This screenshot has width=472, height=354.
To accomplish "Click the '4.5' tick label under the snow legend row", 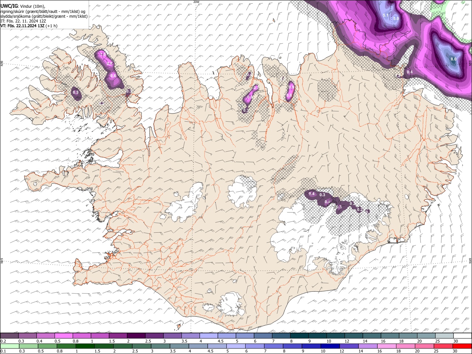I will [x=221, y=341].
